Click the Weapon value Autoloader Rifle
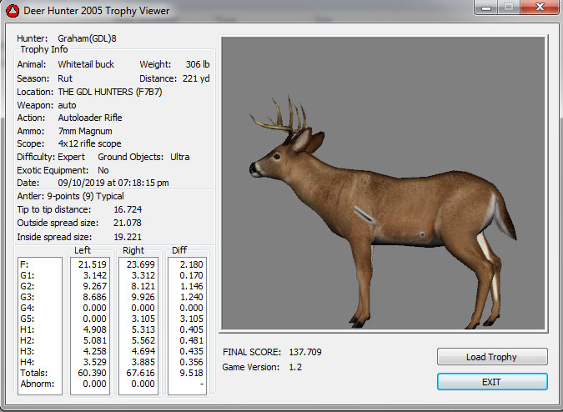 [90, 118]
